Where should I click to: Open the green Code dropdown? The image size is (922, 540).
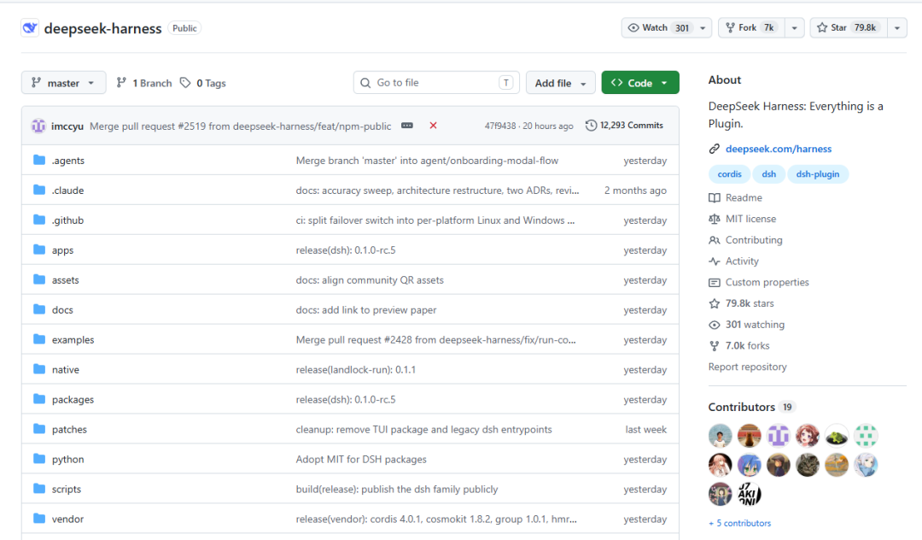pos(639,83)
